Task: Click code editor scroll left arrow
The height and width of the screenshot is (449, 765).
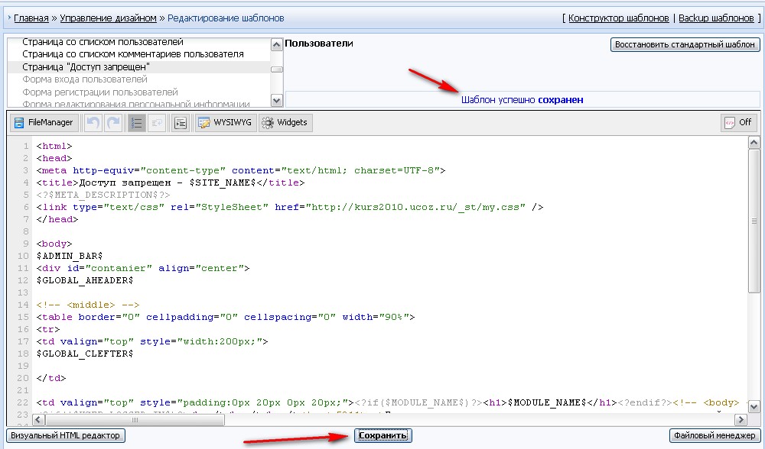Action: [38, 419]
